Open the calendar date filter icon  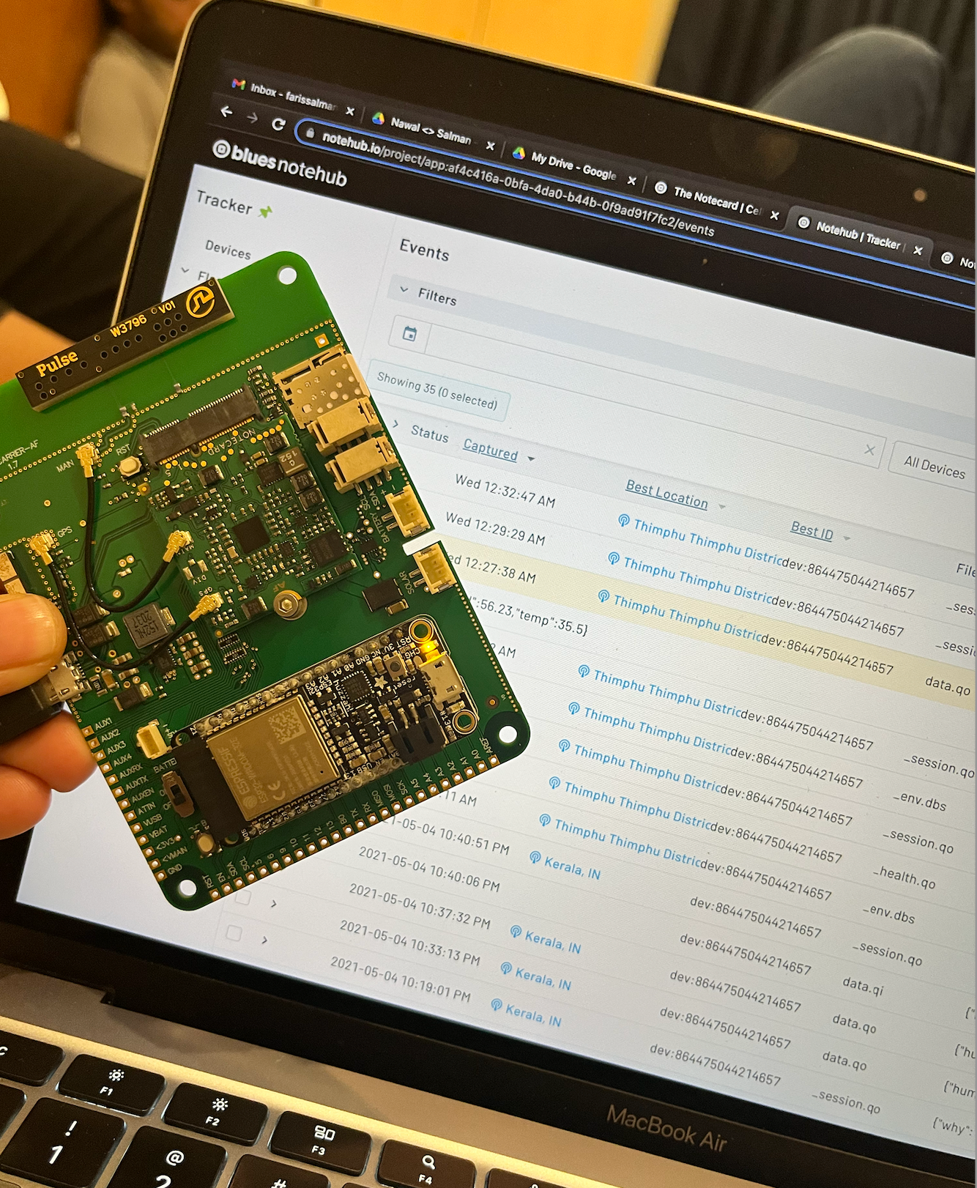tap(409, 334)
